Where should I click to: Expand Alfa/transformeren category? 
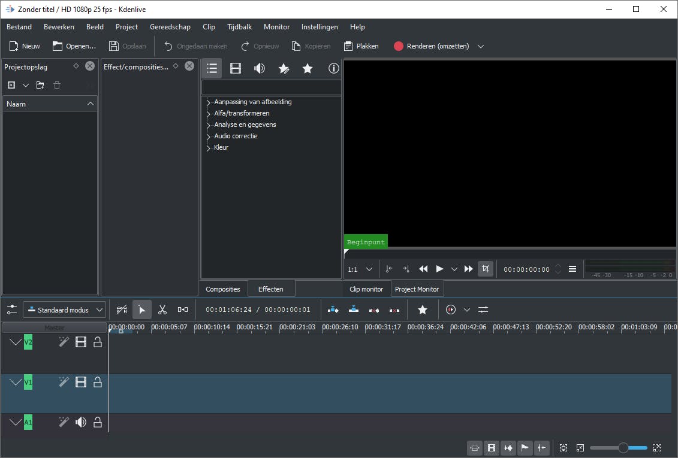209,114
